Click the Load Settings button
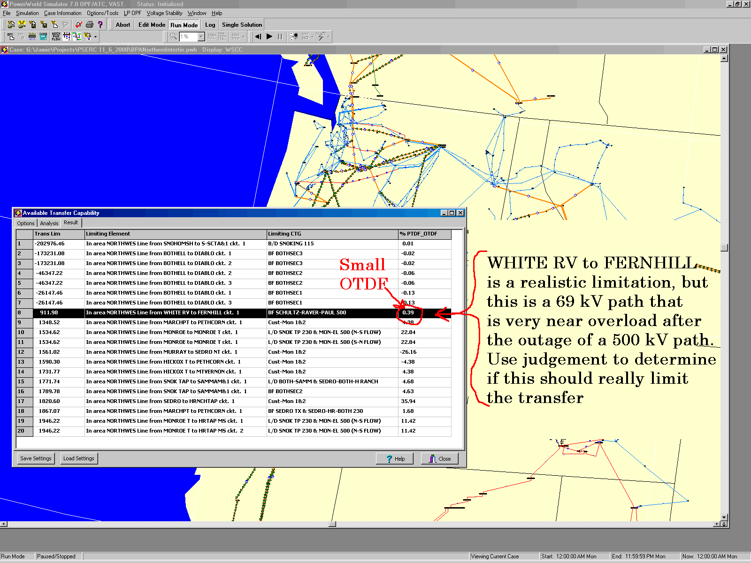 tap(78, 458)
